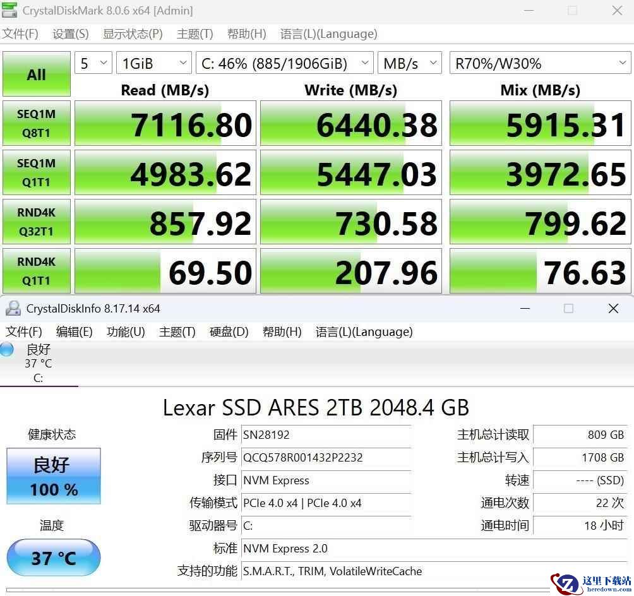Click the RND4K Q32T1 mix result 799.62
This screenshot has width=634, height=596.
pos(540,222)
